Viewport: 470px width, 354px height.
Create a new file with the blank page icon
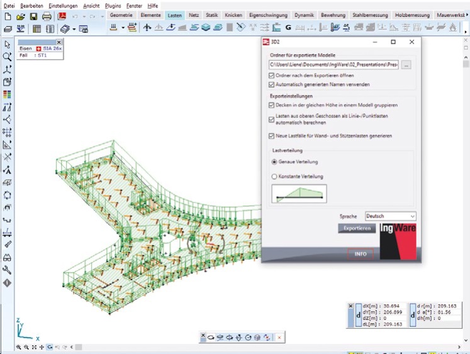8,16
